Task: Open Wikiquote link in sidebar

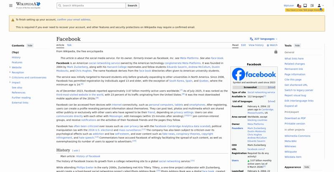Action: point(291,152)
